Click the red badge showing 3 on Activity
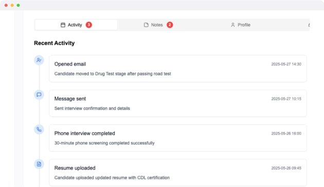The width and height of the screenshot is (324, 187). [89, 25]
